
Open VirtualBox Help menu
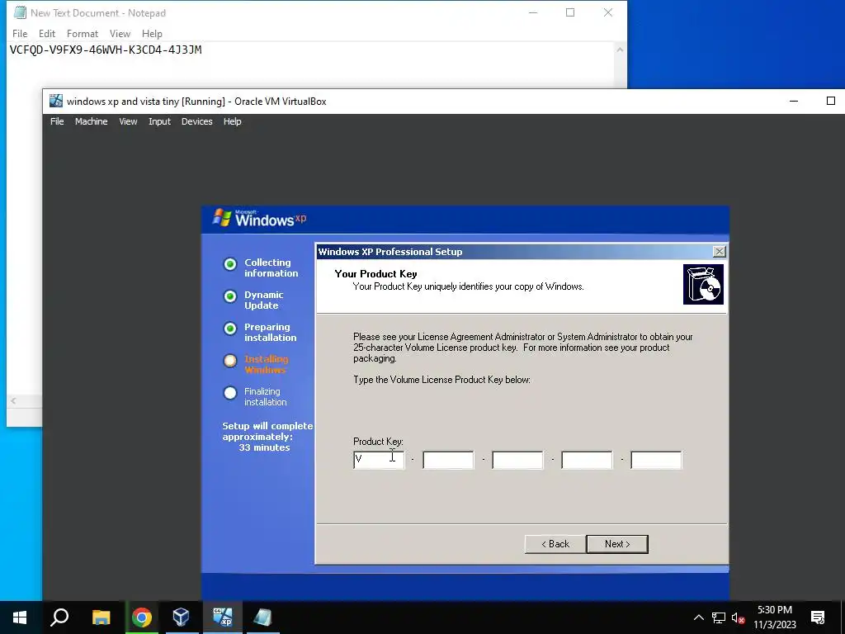click(x=232, y=121)
